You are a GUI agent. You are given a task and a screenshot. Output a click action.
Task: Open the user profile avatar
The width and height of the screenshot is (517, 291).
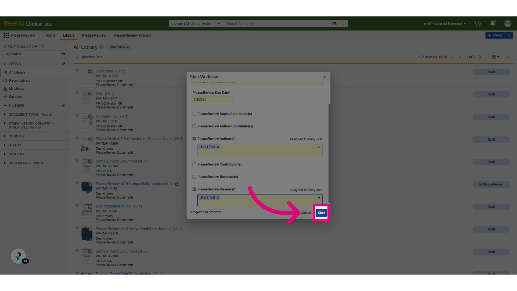pos(508,23)
